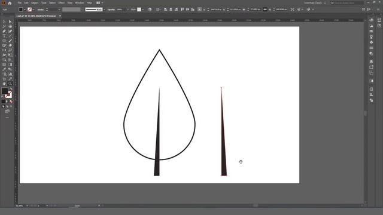Open the artboard navigation dropdown
Image resolution: width=383 pixels, height=215 pixels.
(47, 205)
